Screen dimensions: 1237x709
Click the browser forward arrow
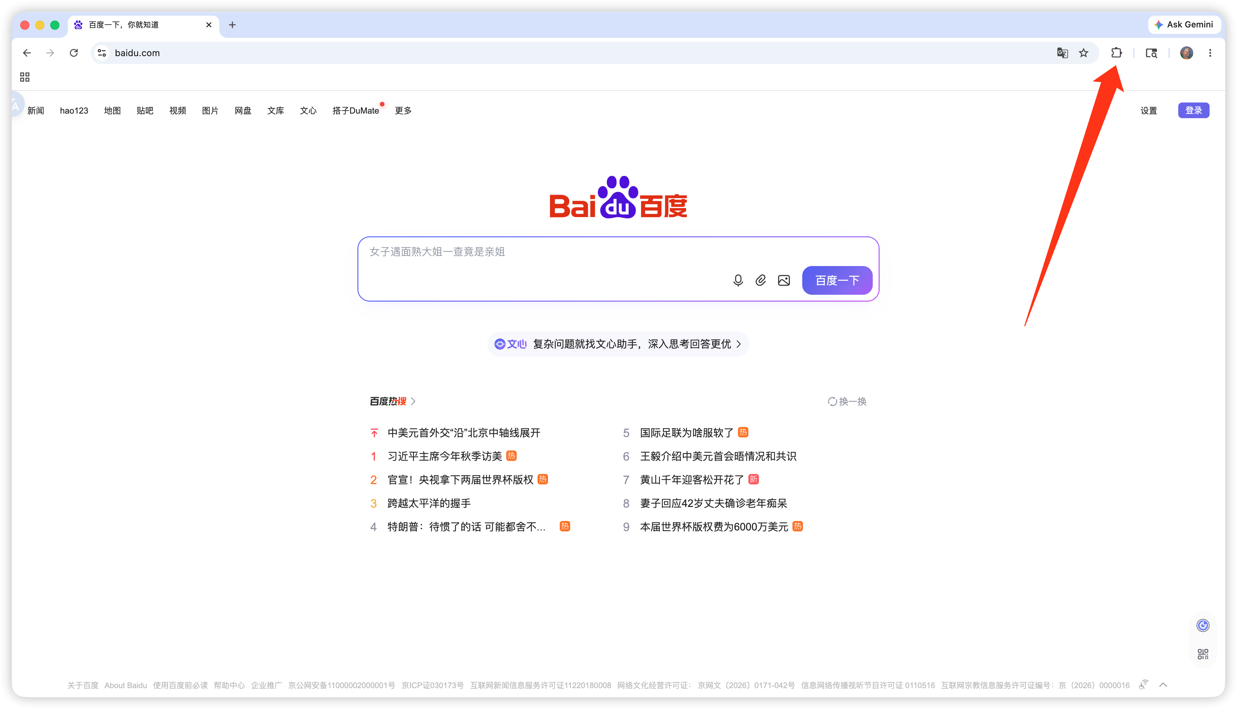click(x=50, y=53)
